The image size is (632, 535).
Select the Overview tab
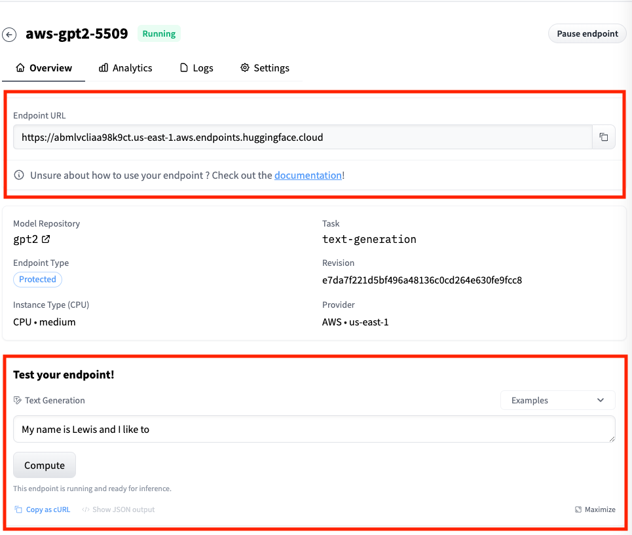coord(44,68)
